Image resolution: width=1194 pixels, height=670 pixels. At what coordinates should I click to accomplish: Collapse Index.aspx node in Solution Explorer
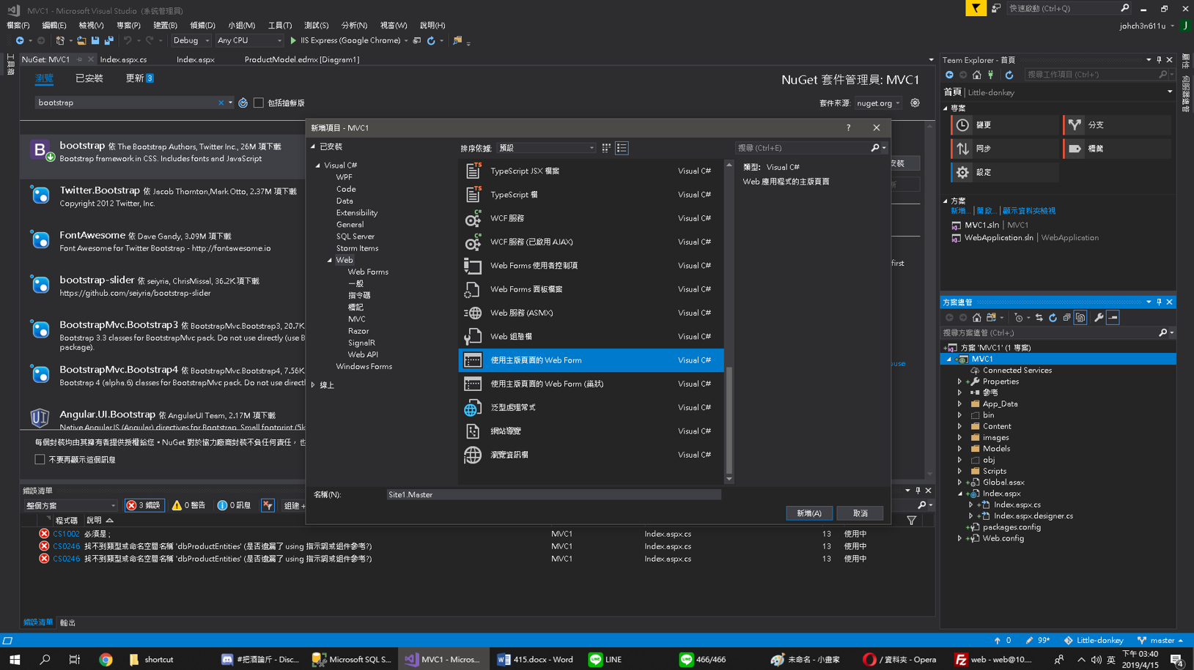(x=959, y=494)
